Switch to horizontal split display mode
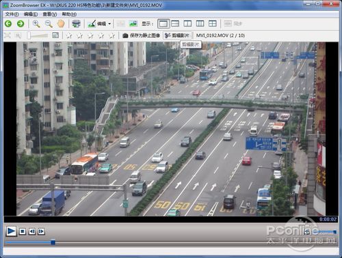 (175, 24)
